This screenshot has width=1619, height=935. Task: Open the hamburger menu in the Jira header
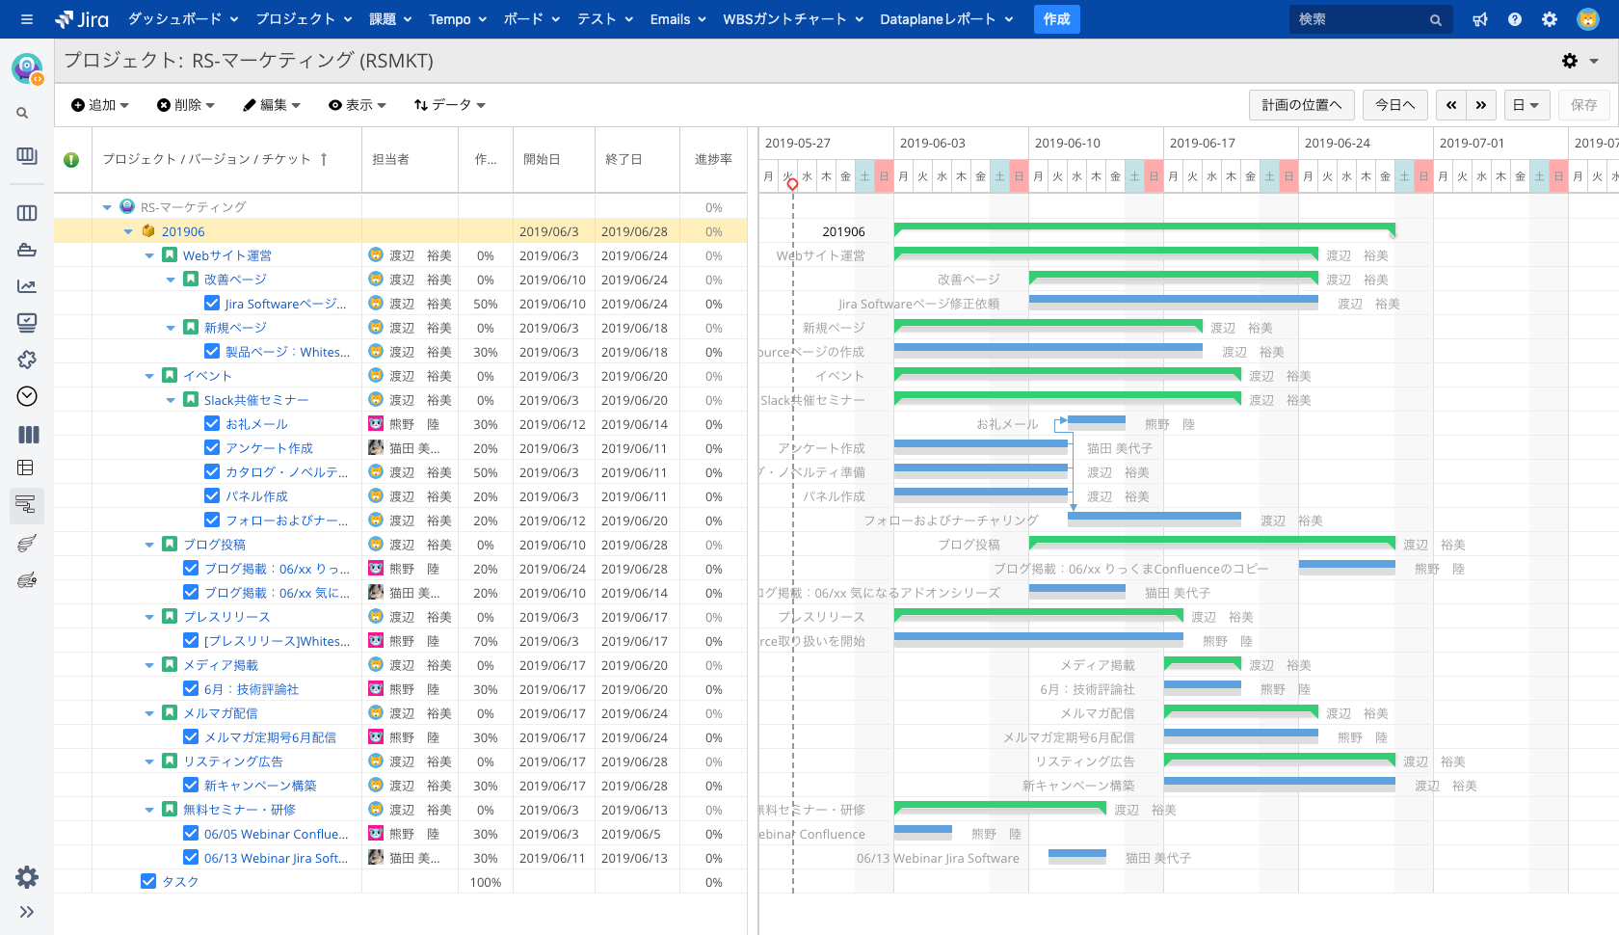pos(26,19)
